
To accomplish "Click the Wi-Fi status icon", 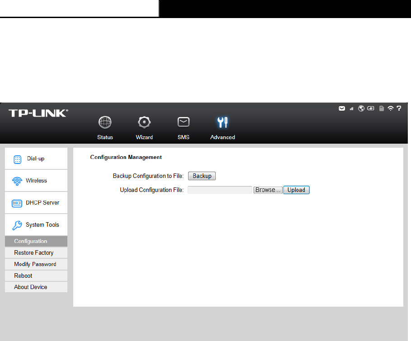I will (391, 108).
